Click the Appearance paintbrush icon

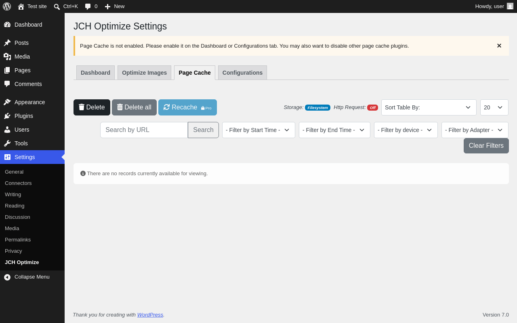(x=7, y=102)
